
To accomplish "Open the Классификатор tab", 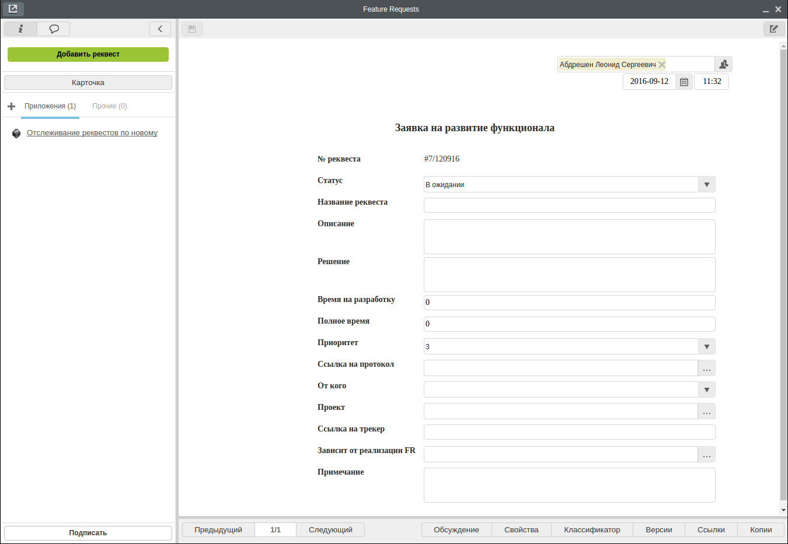I will [592, 529].
